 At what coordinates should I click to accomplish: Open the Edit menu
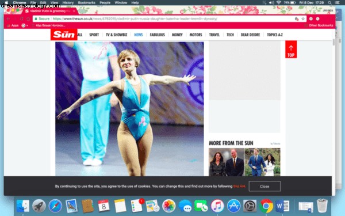43,3
